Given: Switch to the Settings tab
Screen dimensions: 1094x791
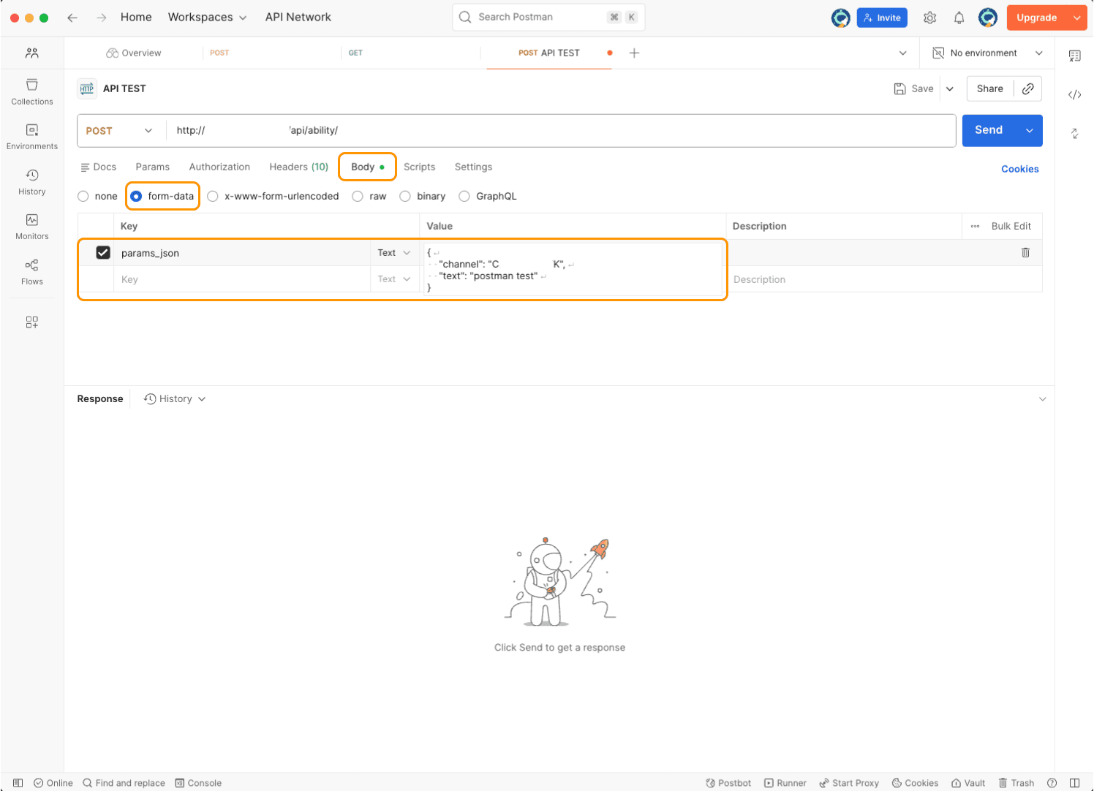Looking at the screenshot, I should click(473, 167).
